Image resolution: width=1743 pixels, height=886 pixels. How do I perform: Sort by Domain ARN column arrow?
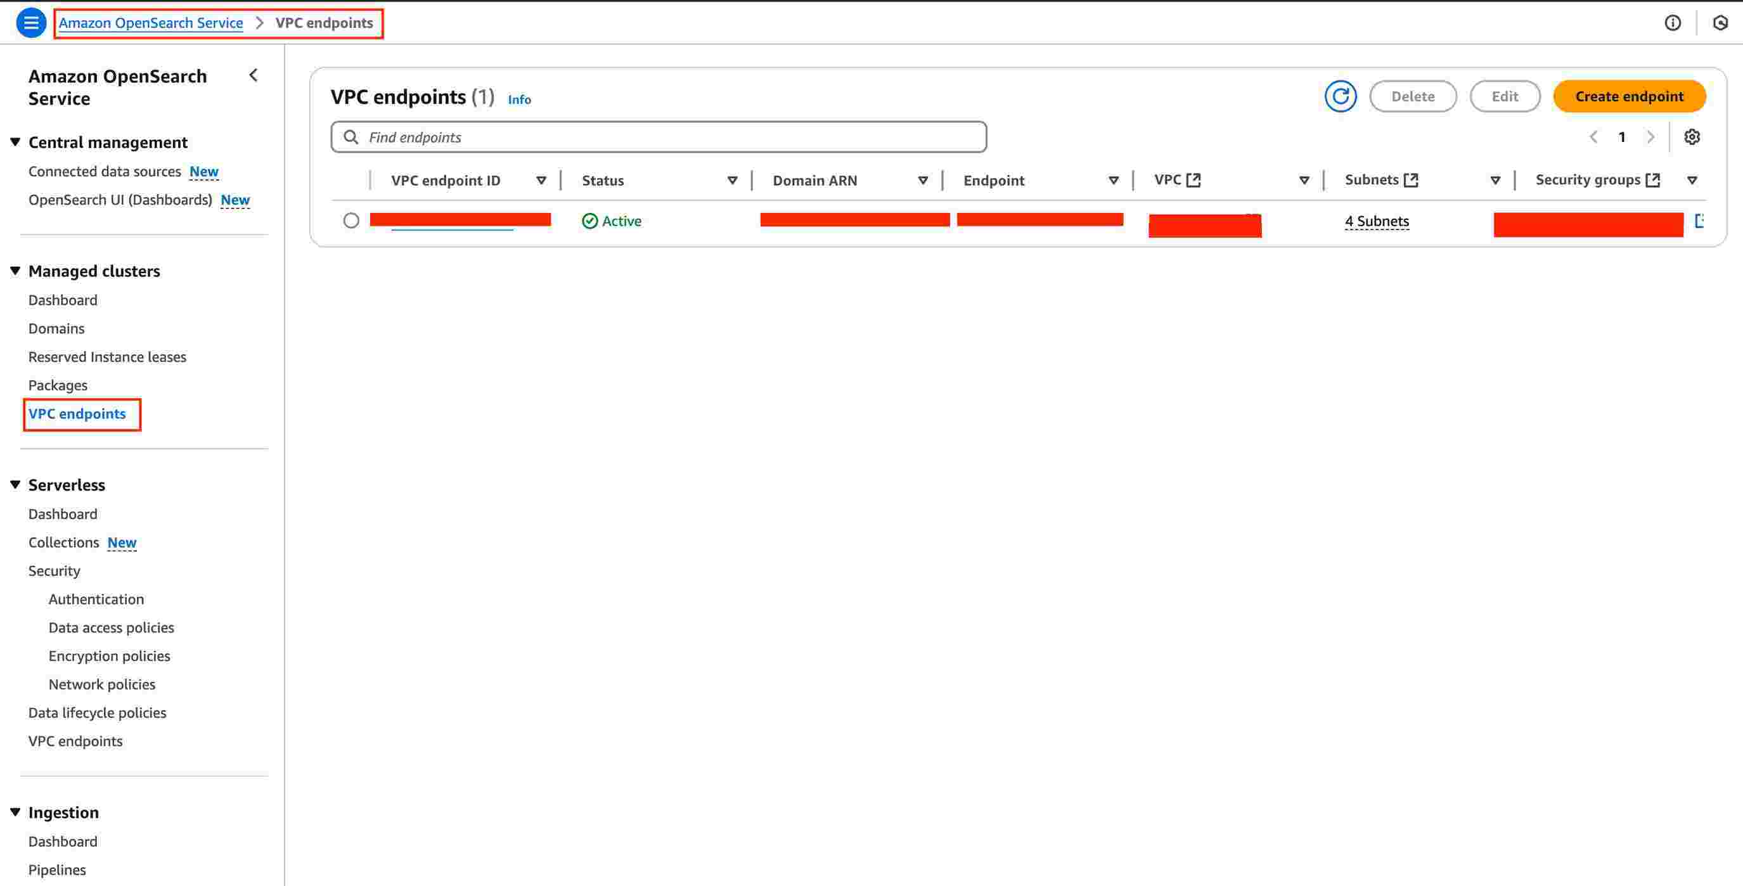pyautogui.click(x=923, y=181)
